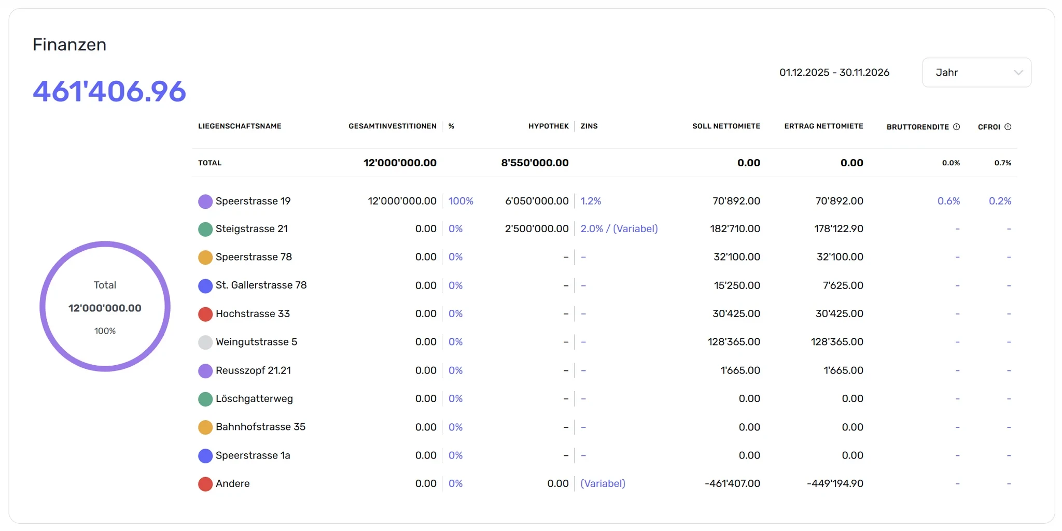
Task: Click the blue dot beside St. Gallerstrasse 78
Action: (x=205, y=286)
